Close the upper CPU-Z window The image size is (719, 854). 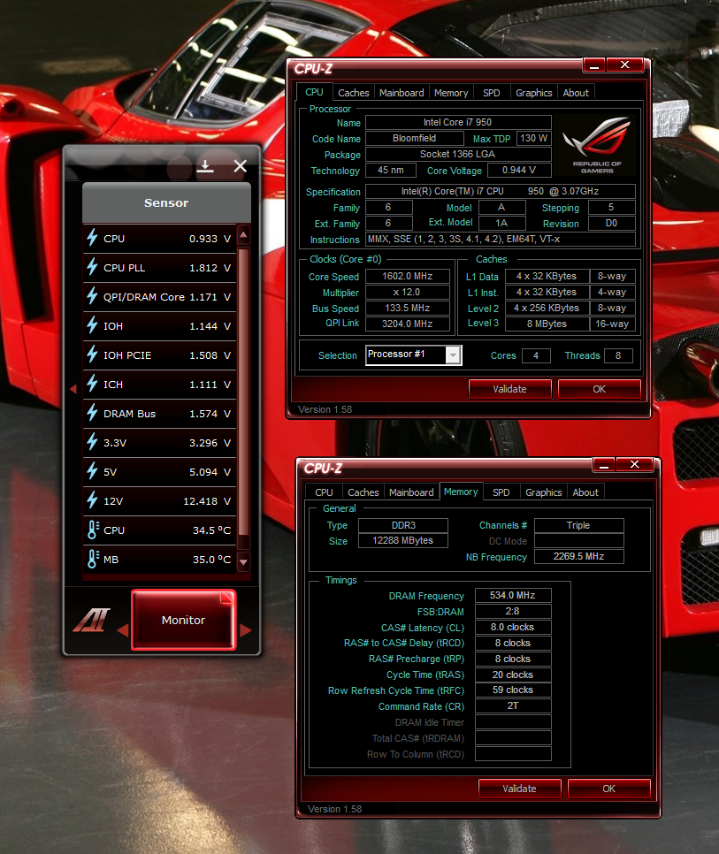(624, 65)
